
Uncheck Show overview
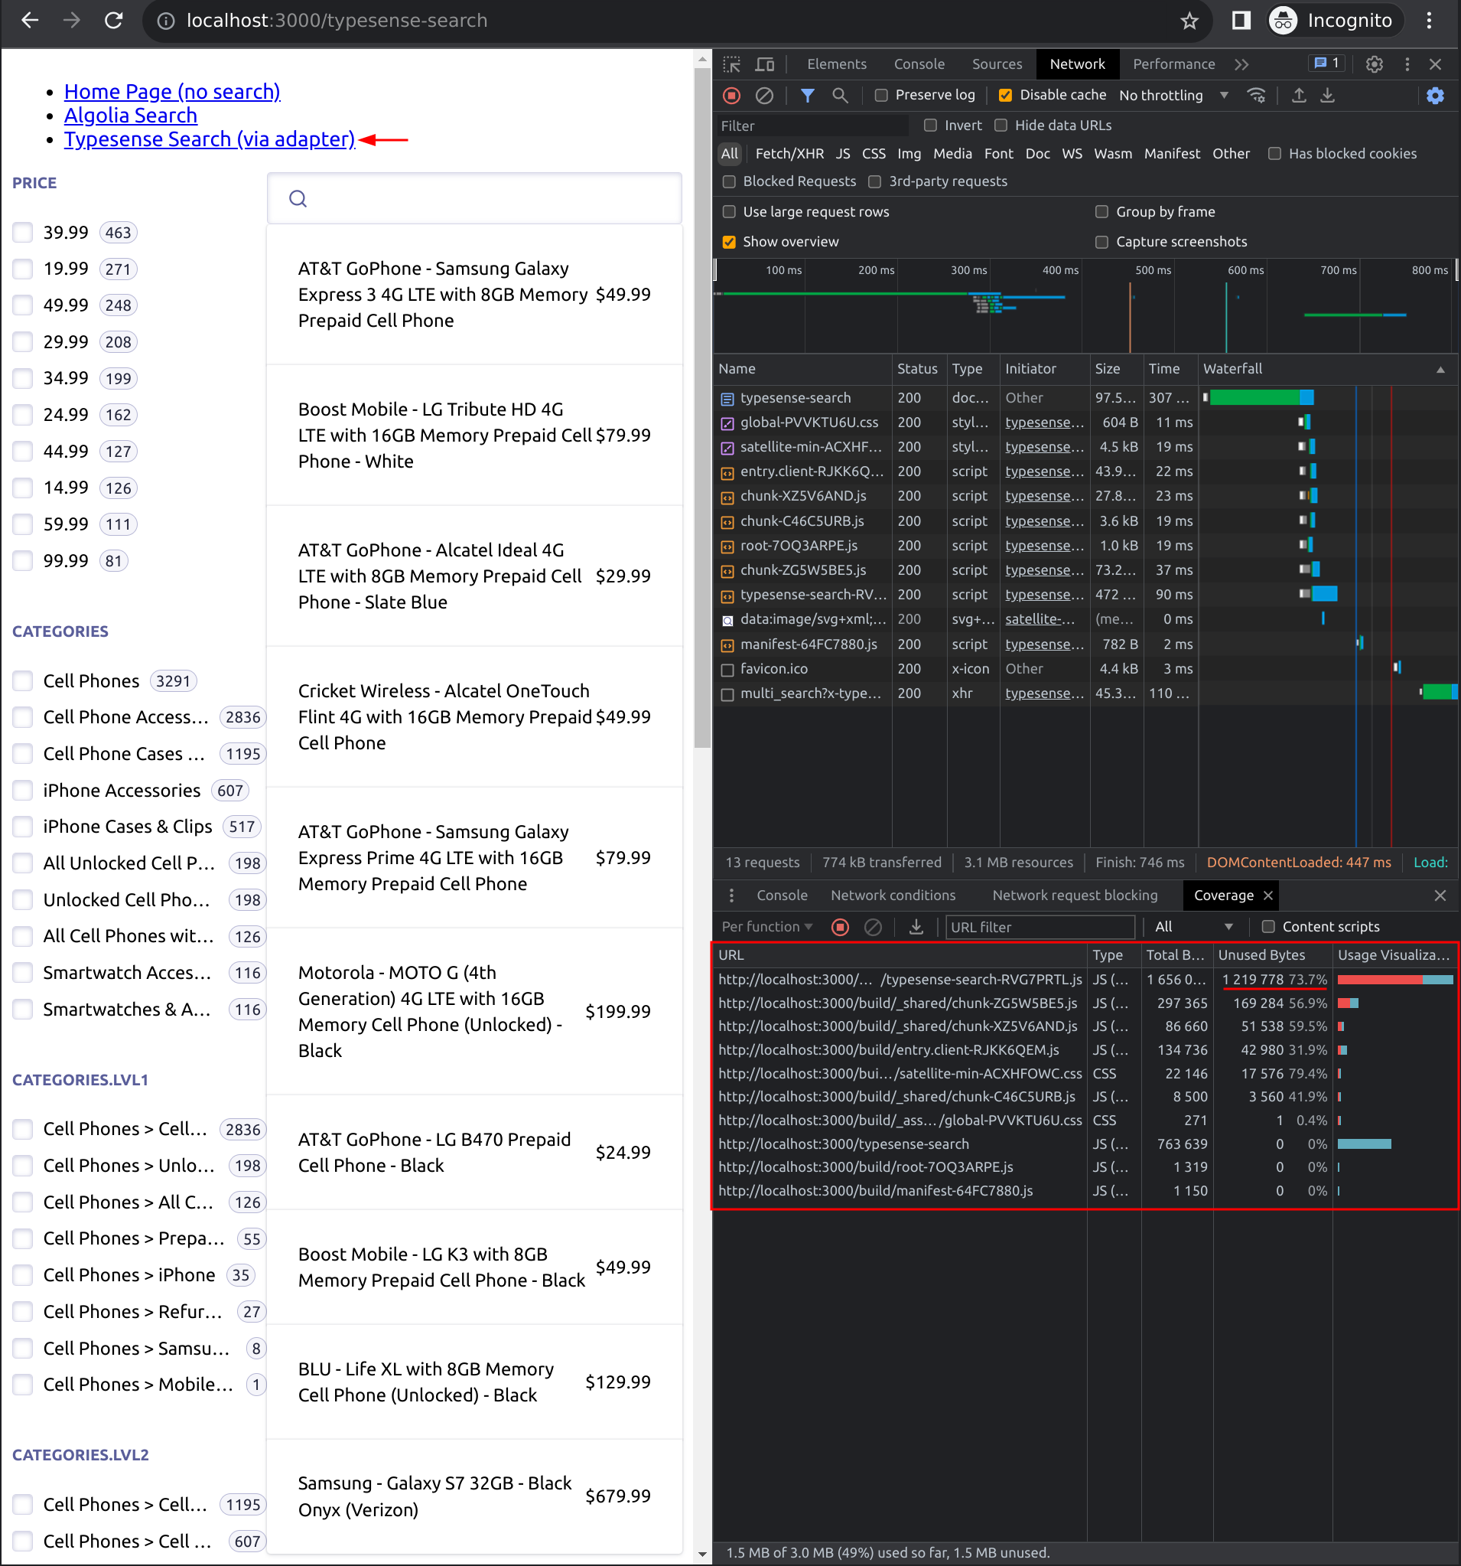pyautogui.click(x=729, y=242)
